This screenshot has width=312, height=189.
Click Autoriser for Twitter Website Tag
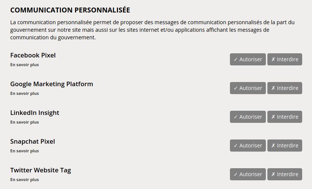coord(248,174)
